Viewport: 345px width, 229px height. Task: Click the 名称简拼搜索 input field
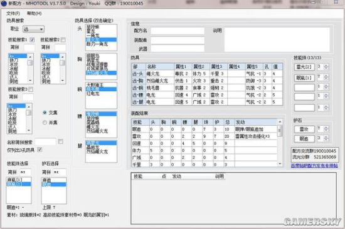tap(46, 142)
